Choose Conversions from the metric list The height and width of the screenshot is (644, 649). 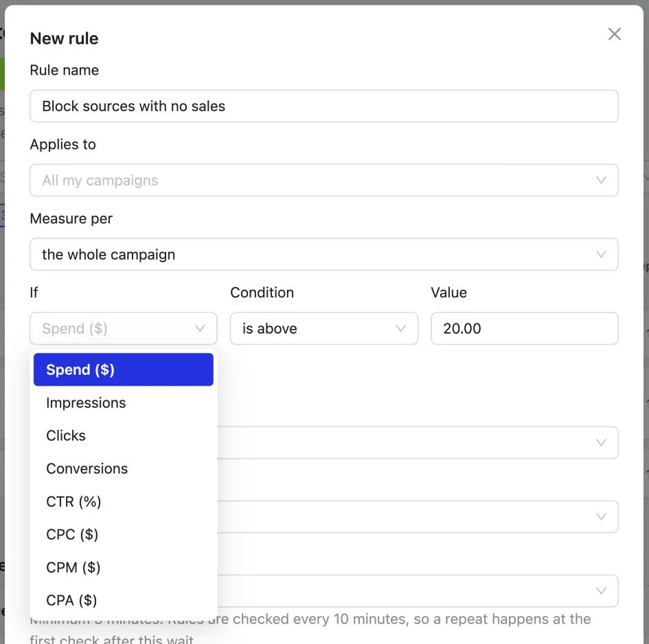124,468
